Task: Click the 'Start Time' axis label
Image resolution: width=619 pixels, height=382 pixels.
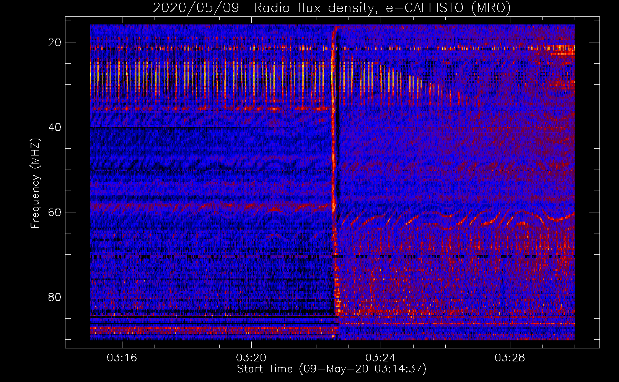Action: pyautogui.click(x=331, y=369)
